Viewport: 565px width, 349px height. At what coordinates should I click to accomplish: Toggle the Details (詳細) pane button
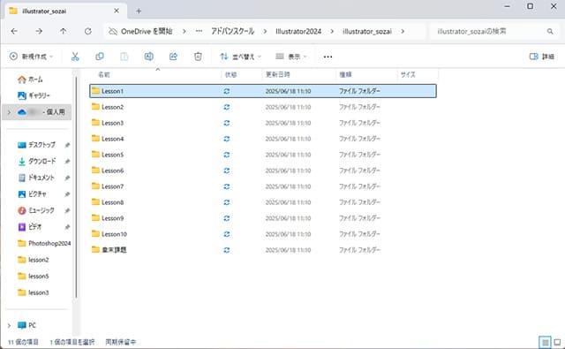pyautogui.click(x=541, y=57)
